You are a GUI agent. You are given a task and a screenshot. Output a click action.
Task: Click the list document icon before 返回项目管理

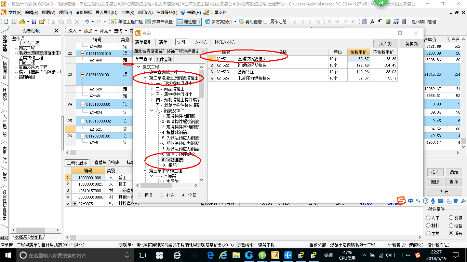[403, 21]
